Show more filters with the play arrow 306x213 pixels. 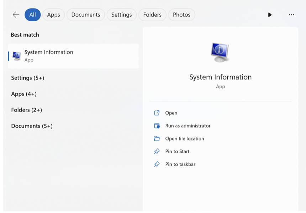pyautogui.click(x=270, y=15)
